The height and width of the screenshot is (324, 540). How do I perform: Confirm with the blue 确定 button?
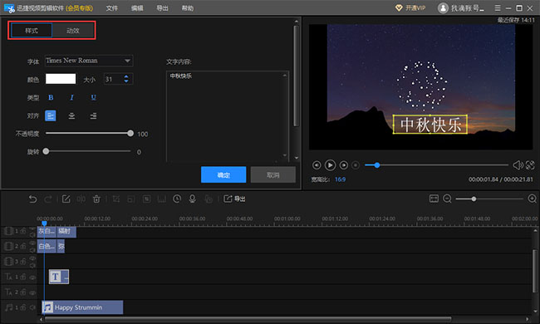tap(223, 174)
